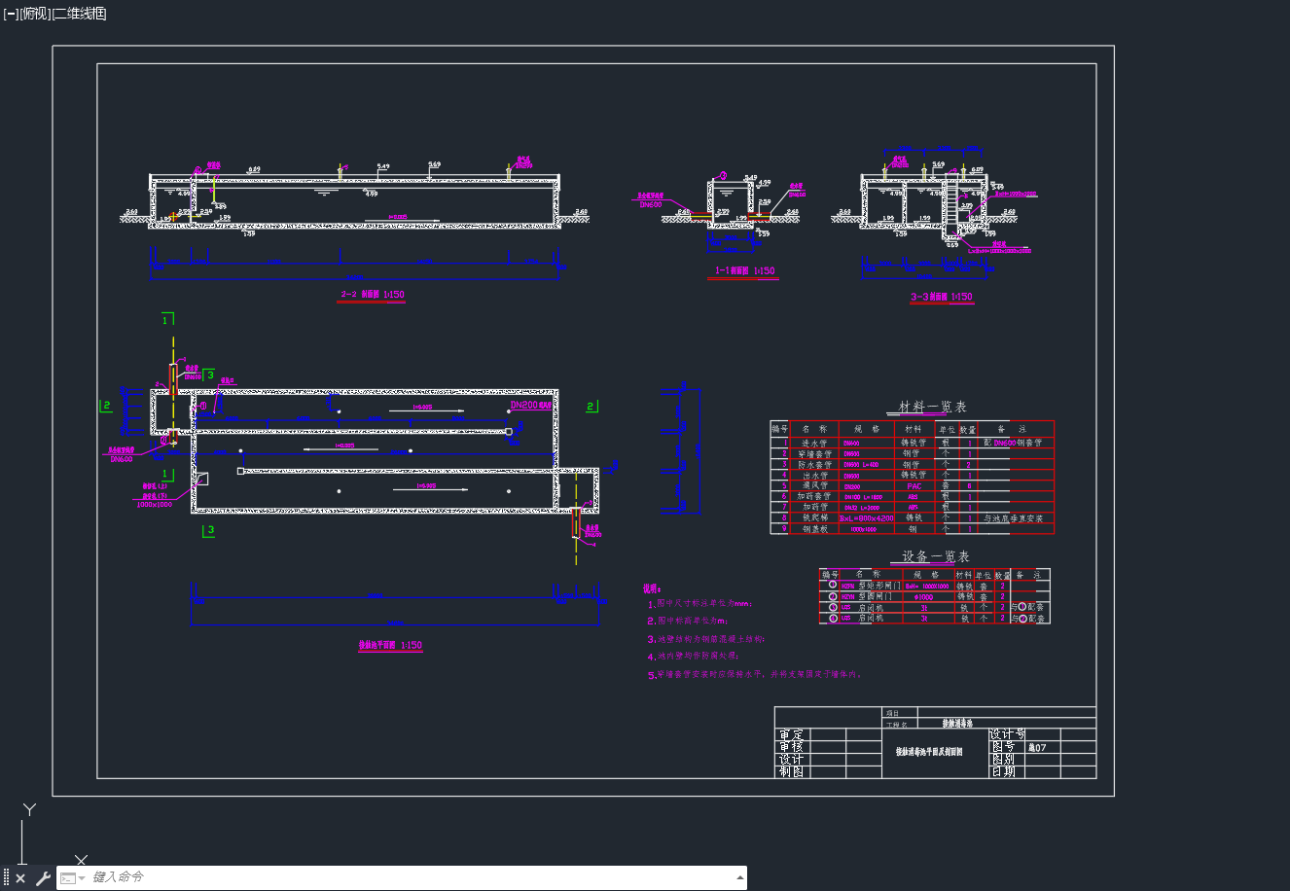Click the 审定 label in the title block

pos(791,735)
